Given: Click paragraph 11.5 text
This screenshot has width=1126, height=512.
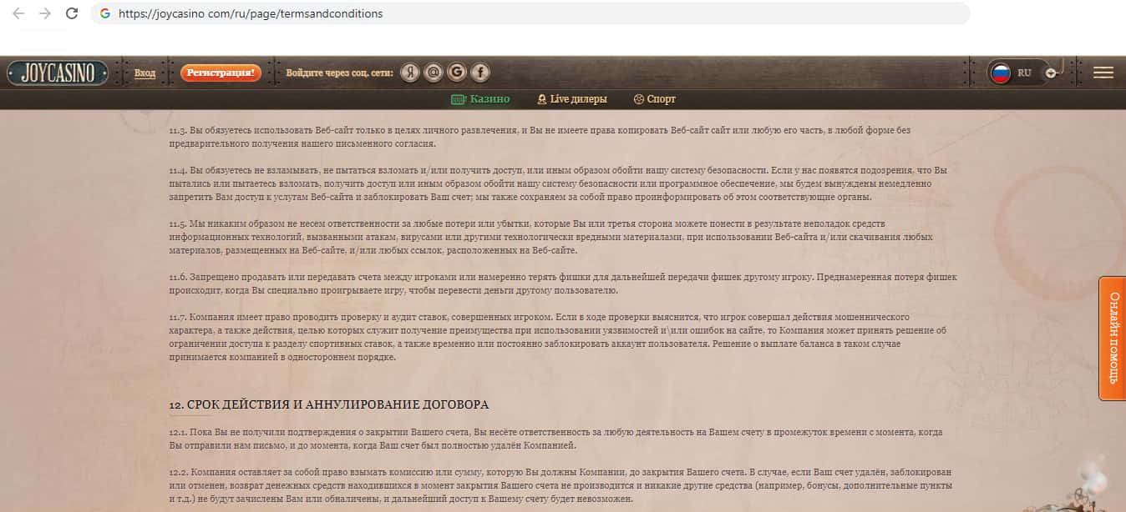Looking at the screenshot, I should point(550,237).
